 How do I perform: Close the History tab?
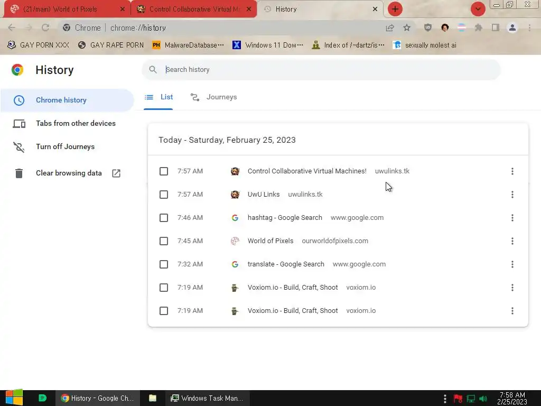[375, 9]
